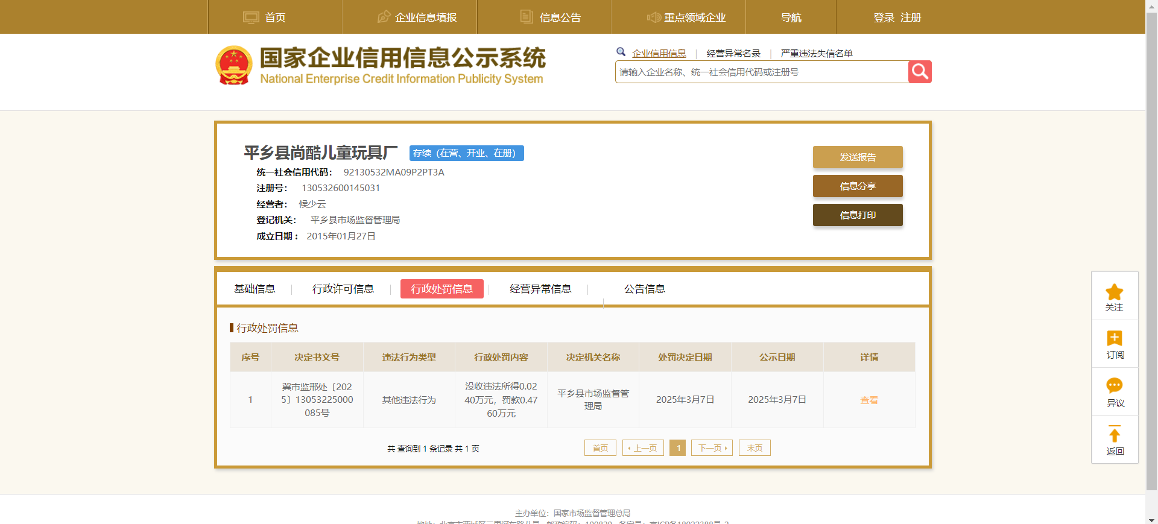
Task: Switch to the 经营异常信息 tab
Action: (x=540, y=289)
